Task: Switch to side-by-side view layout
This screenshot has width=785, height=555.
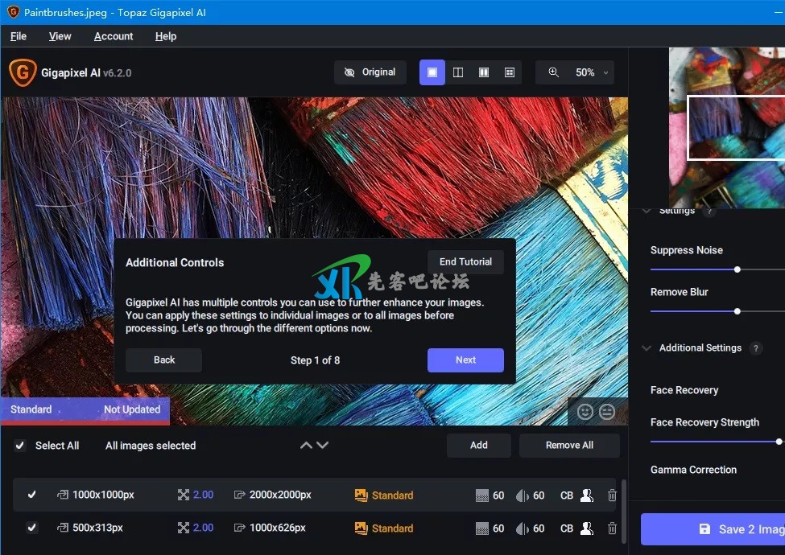Action: click(x=484, y=72)
